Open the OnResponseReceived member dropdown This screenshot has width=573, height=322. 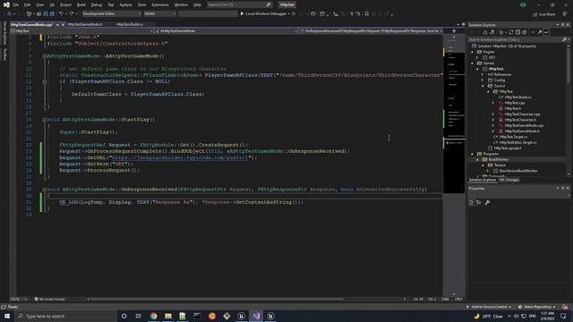click(x=371, y=31)
